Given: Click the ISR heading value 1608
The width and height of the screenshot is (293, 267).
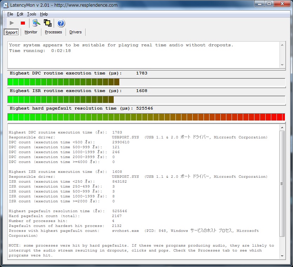Looking at the screenshot, I should click(x=142, y=91).
